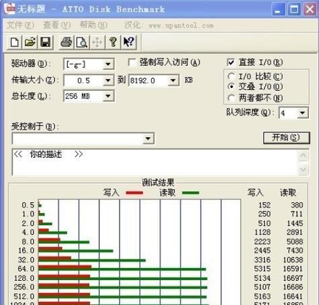This screenshot has height=305, width=319.
Task: Expand transfer size start 0.5 dropdown
Action: (108, 81)
